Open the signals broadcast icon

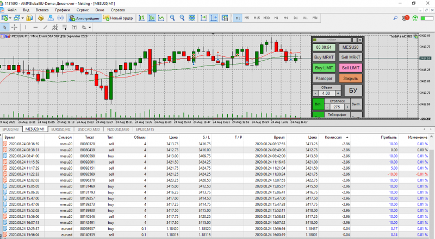[x=60, y=18]
